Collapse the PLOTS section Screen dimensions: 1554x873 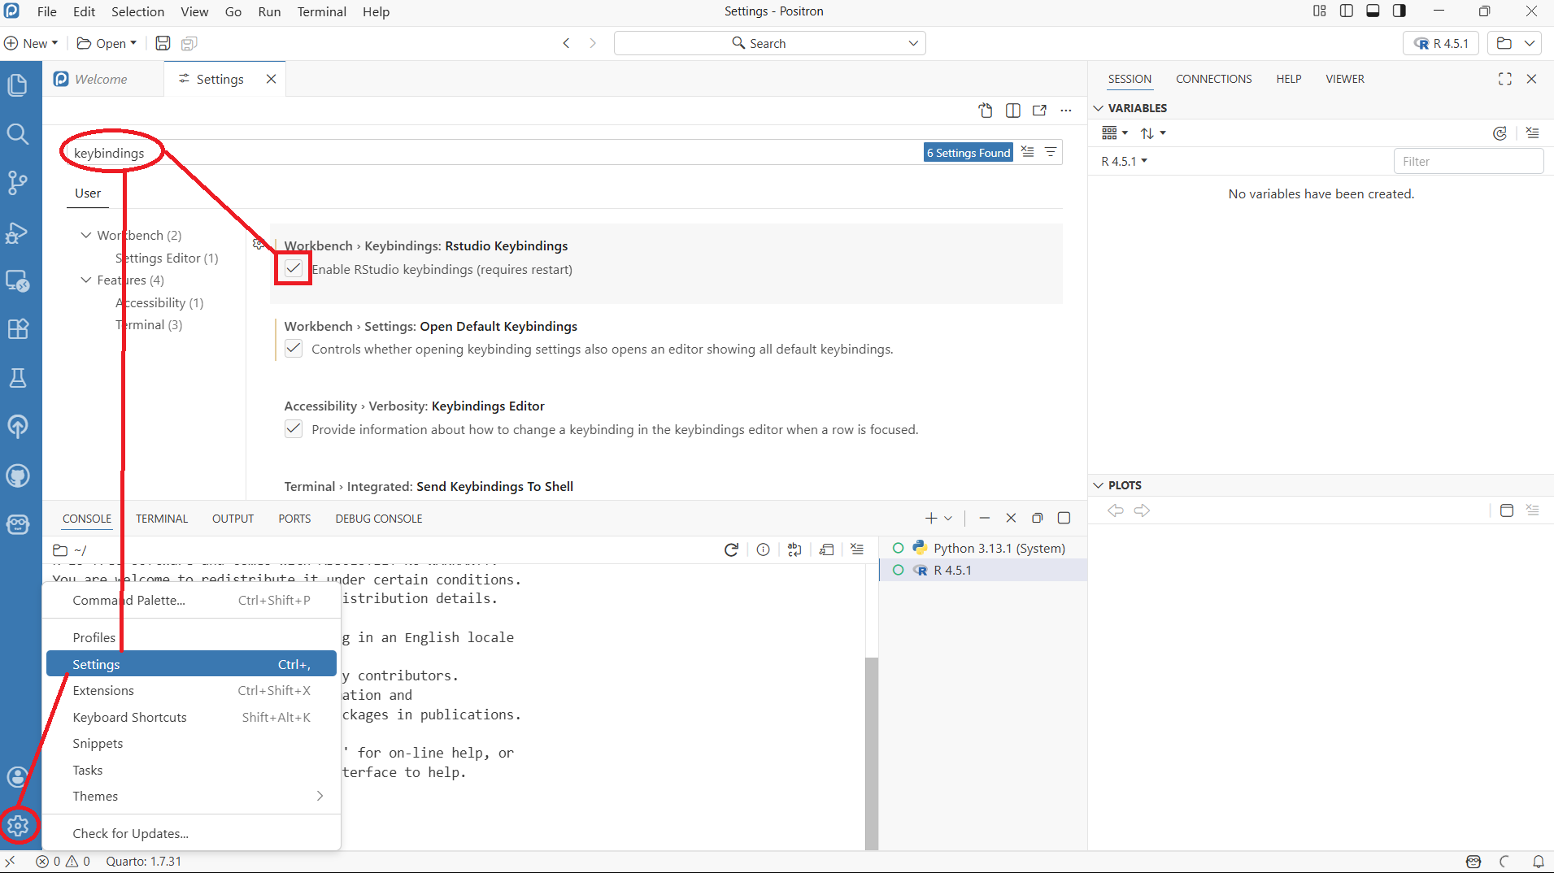coord(1099,485)
